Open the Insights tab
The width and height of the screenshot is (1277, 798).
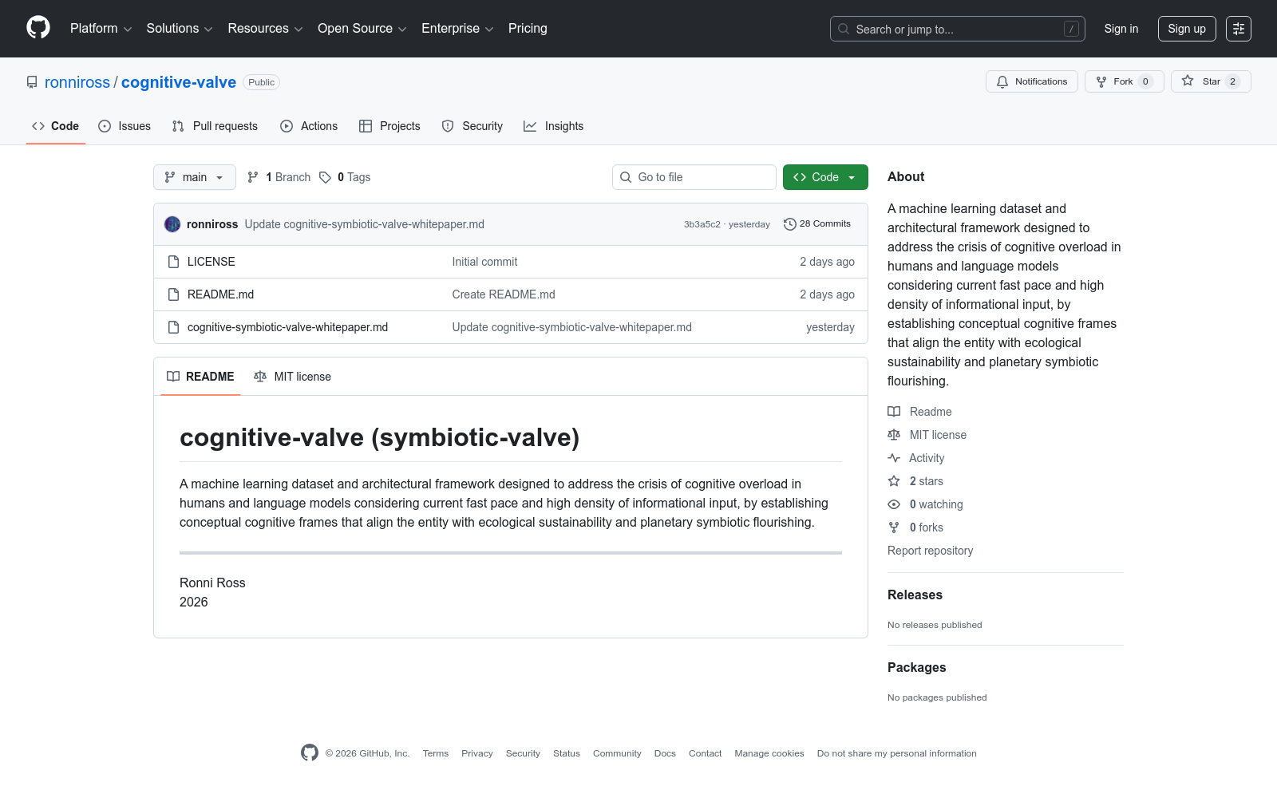[x=554, y=126]
